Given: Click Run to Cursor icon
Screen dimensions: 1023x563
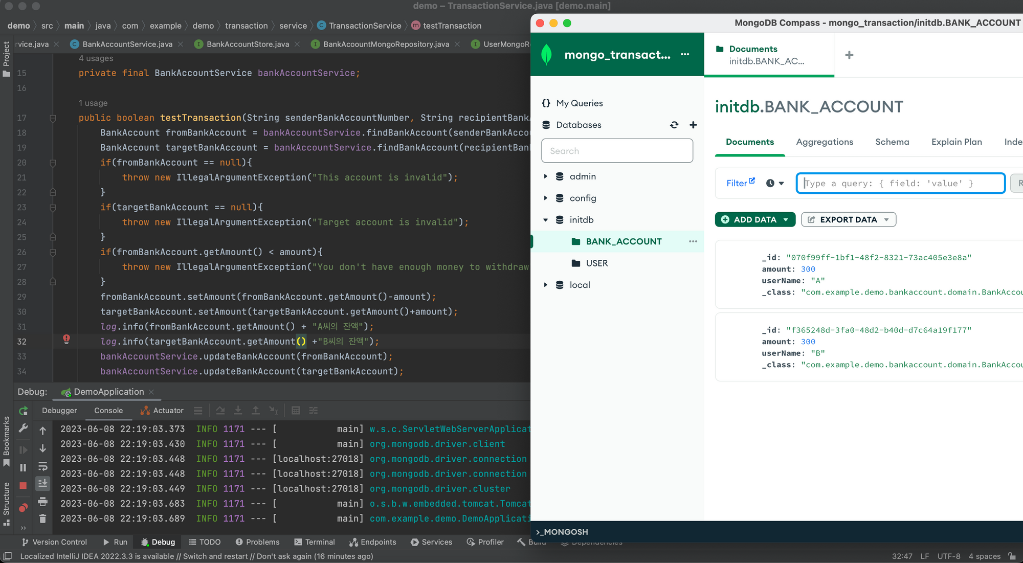Looking at the screenshot, I should point(274,411).
